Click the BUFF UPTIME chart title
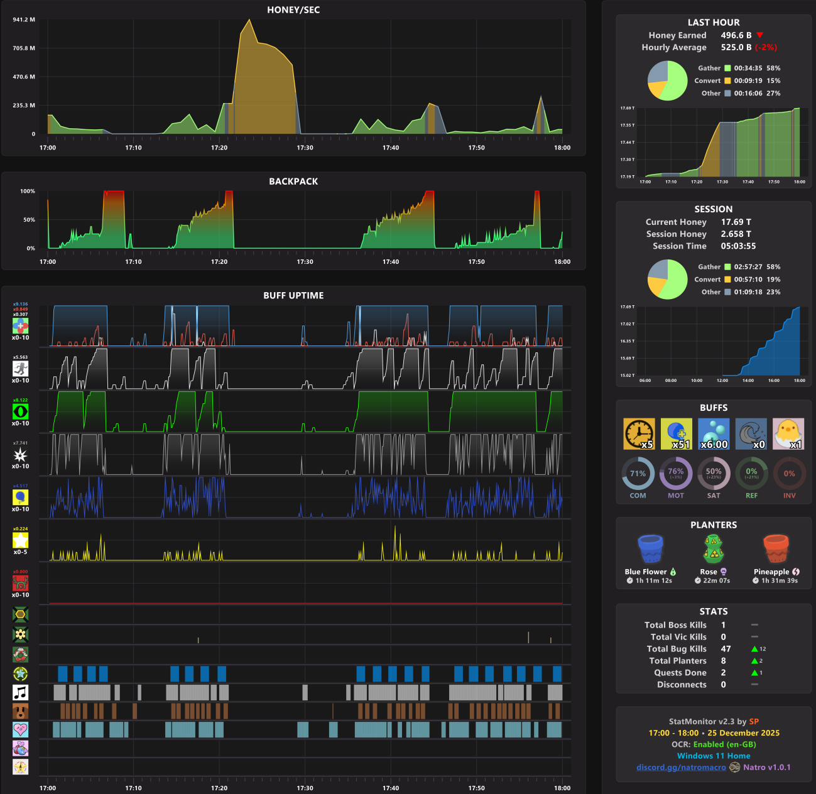This screenshot has width=816, height=794. 293,296
